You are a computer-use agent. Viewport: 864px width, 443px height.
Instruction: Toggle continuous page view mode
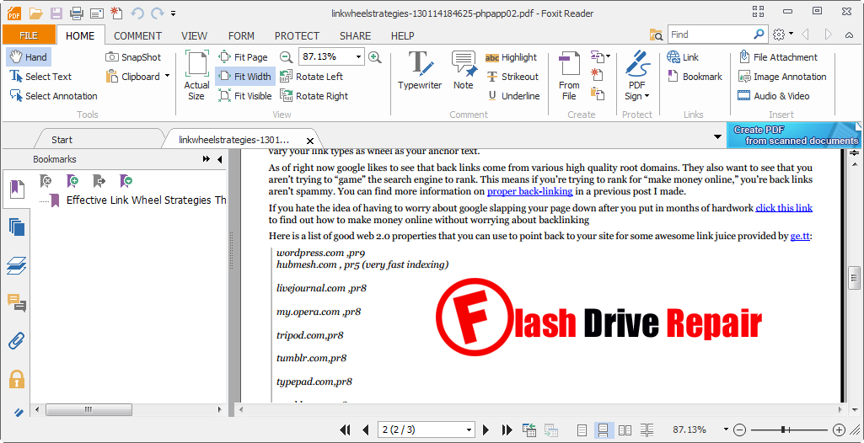[603, 430]
